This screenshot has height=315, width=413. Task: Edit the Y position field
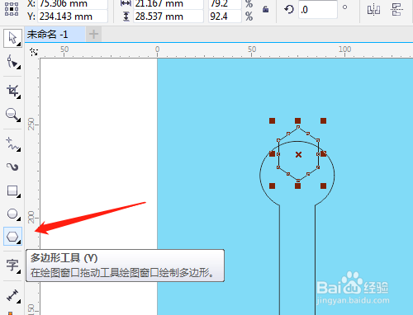[73, 16]
